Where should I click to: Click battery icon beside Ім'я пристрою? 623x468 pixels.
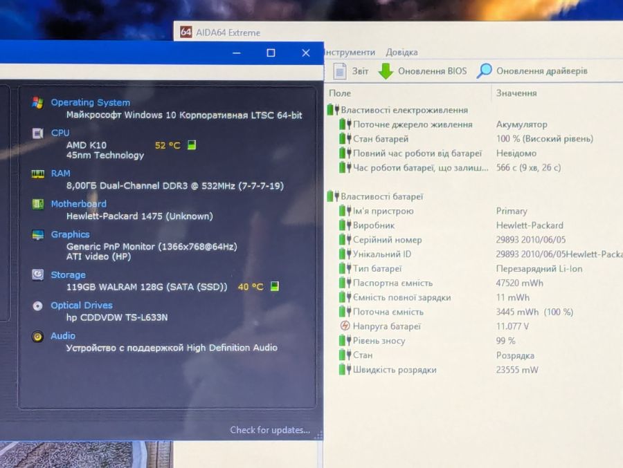tap(345, 211)
